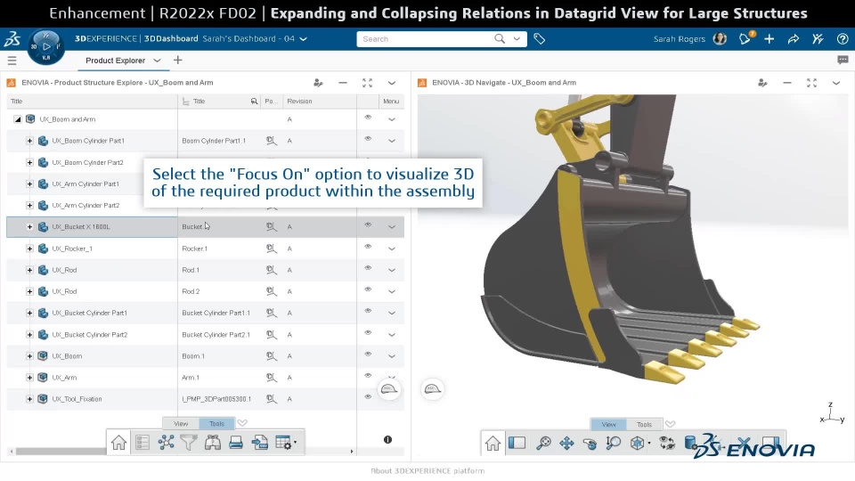Toggle visibility eye for UX_Rocker_1
This screenshot has width=855, height=481.
(368, 247)
